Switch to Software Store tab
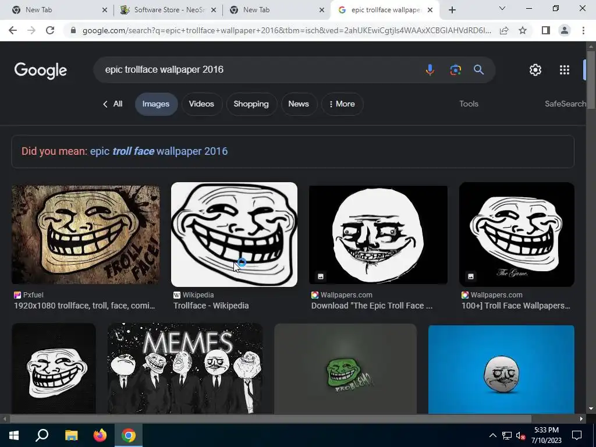 point(167,10)
